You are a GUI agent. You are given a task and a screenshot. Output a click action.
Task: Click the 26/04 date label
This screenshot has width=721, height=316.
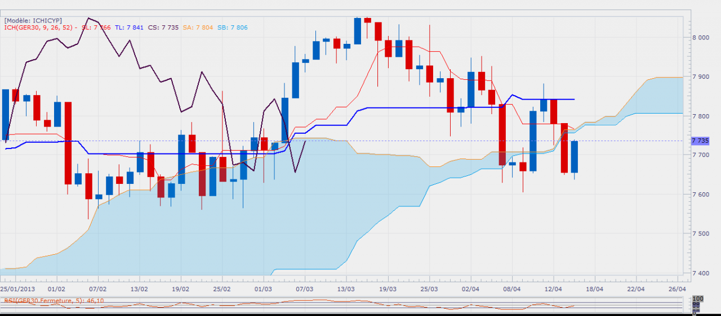pyautogui.click(x=677, y=288)
